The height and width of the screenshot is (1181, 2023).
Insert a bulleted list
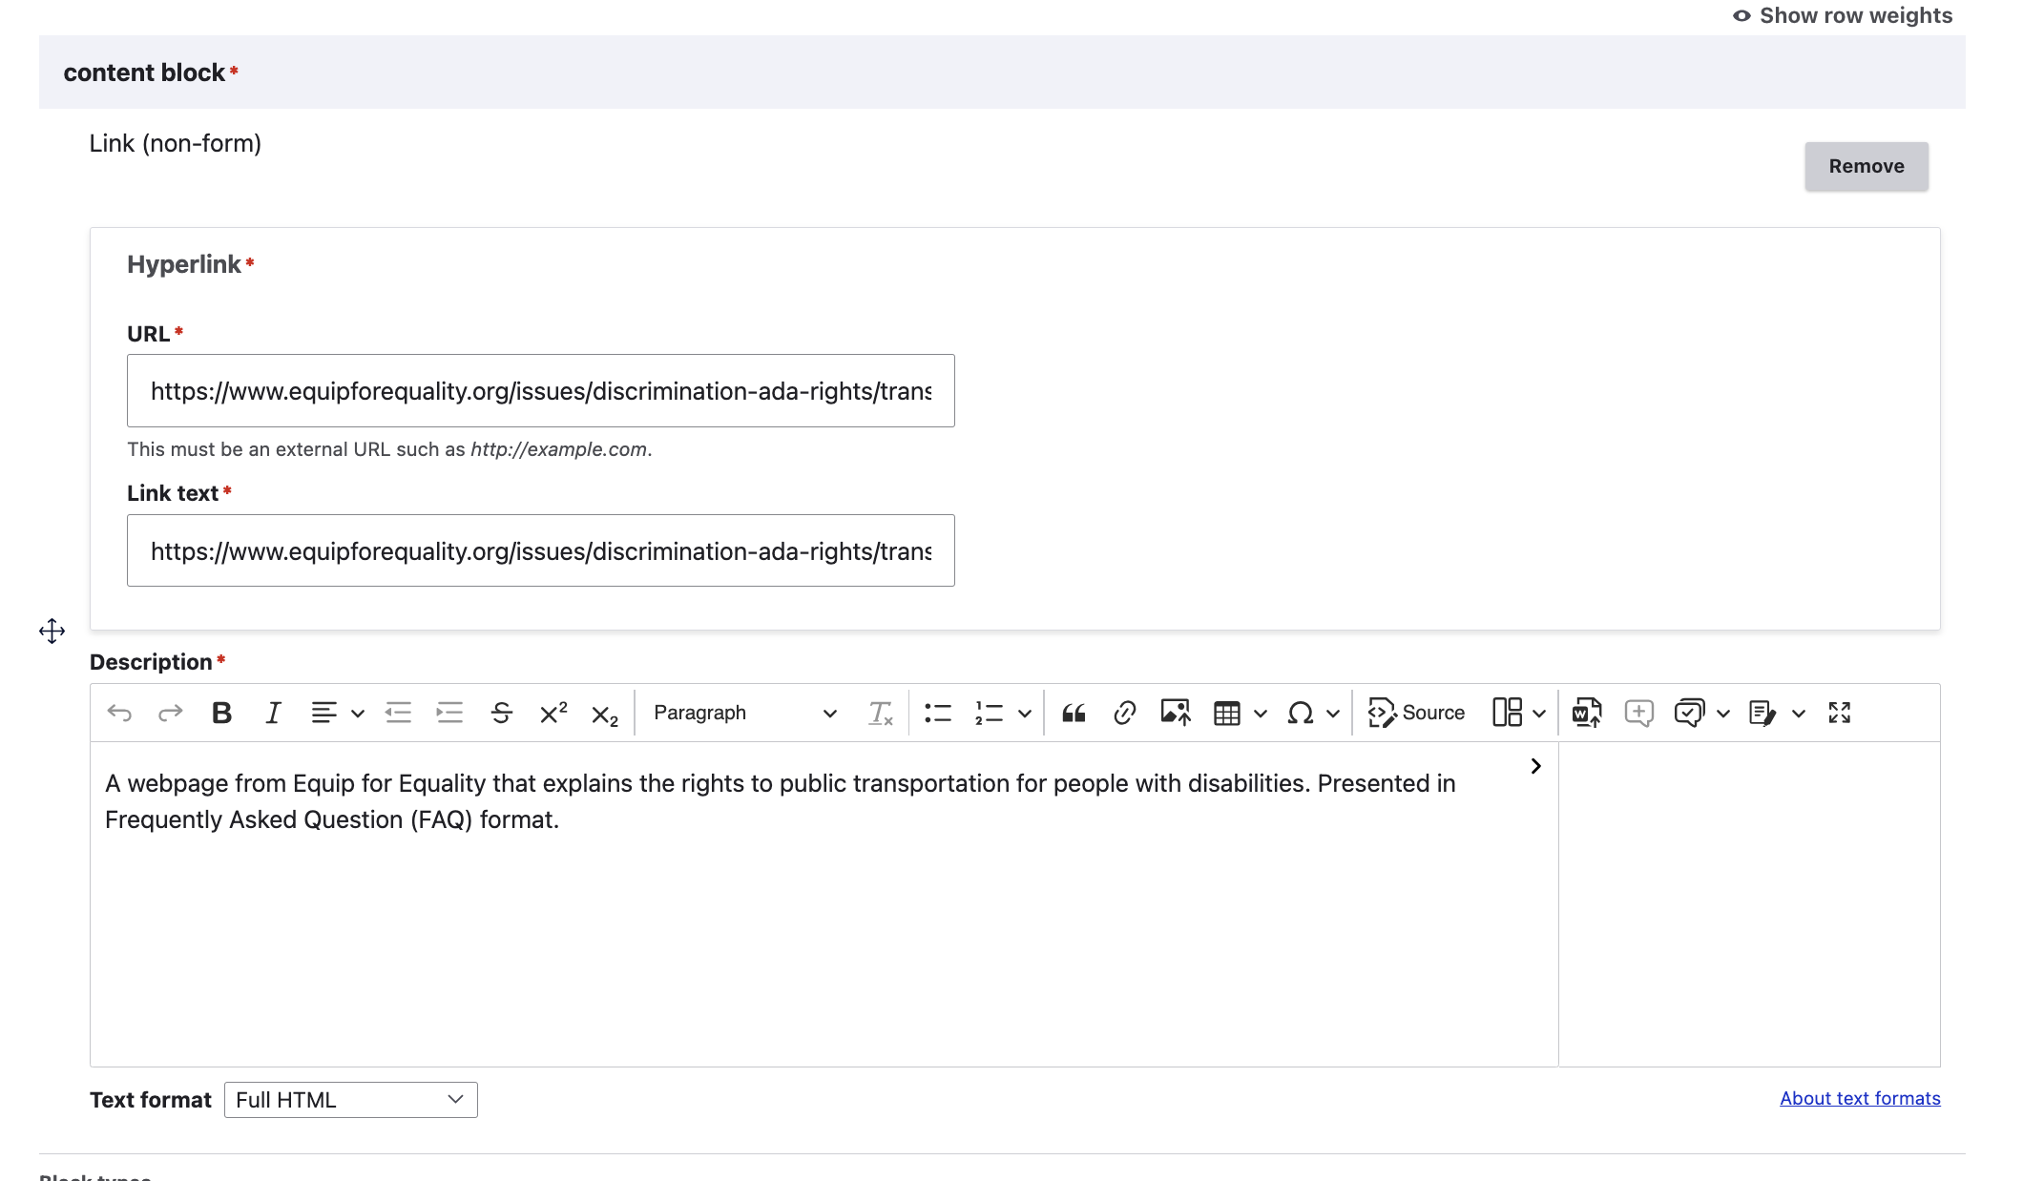pos(938,713)
